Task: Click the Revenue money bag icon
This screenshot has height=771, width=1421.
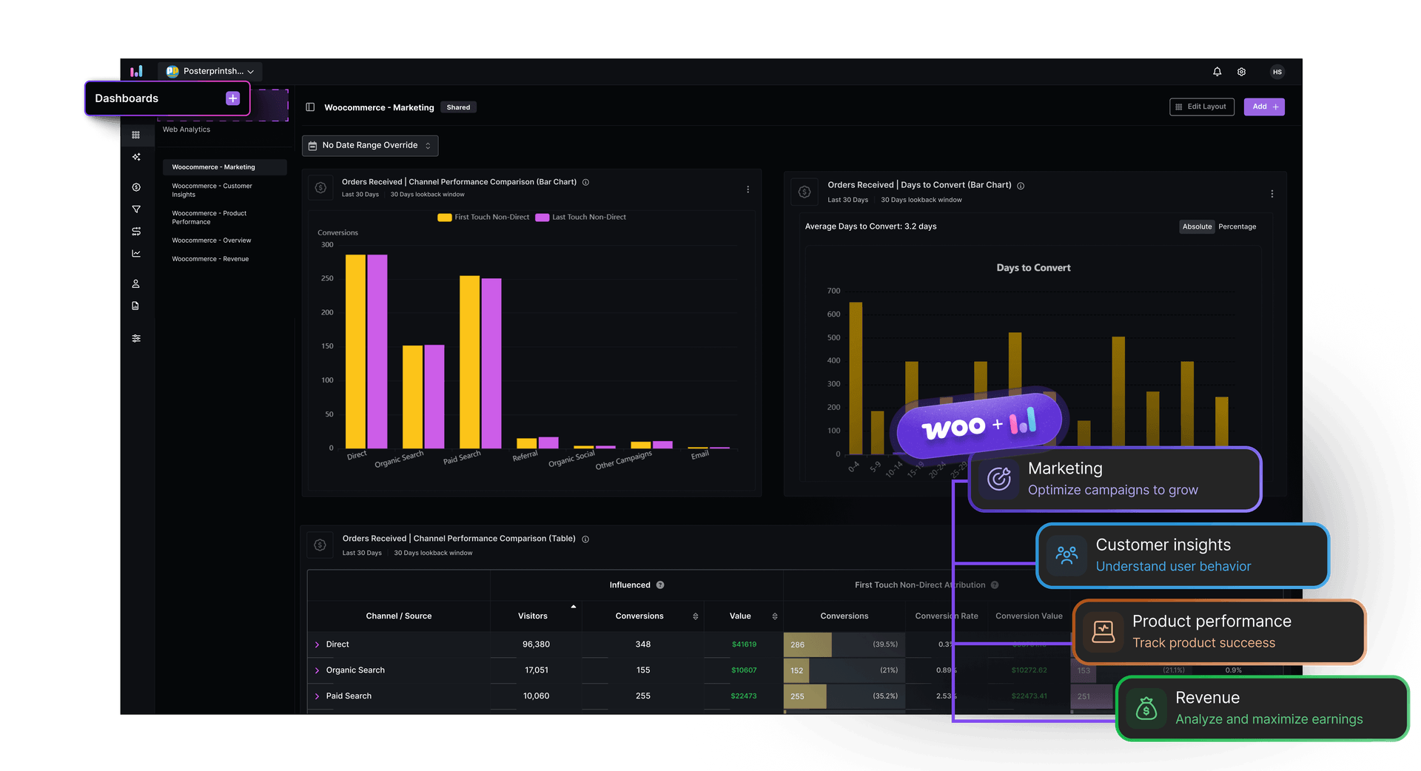Action: point(1146,709)
